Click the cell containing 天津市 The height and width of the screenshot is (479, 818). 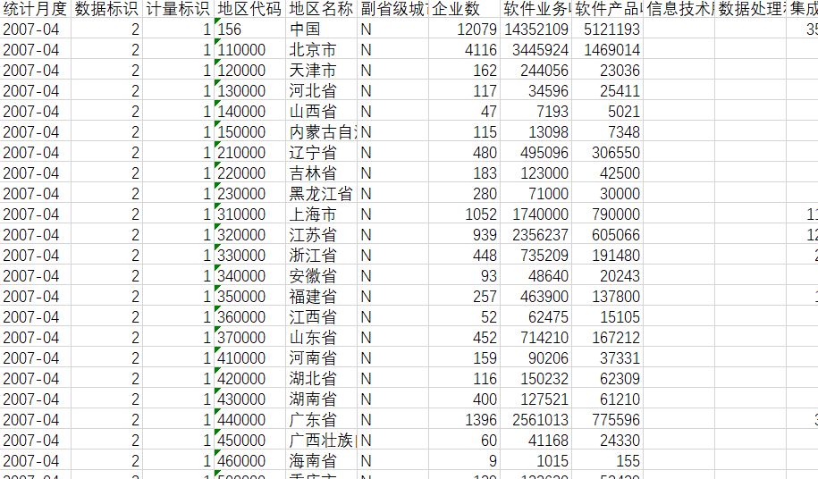[x=321, y=71]
